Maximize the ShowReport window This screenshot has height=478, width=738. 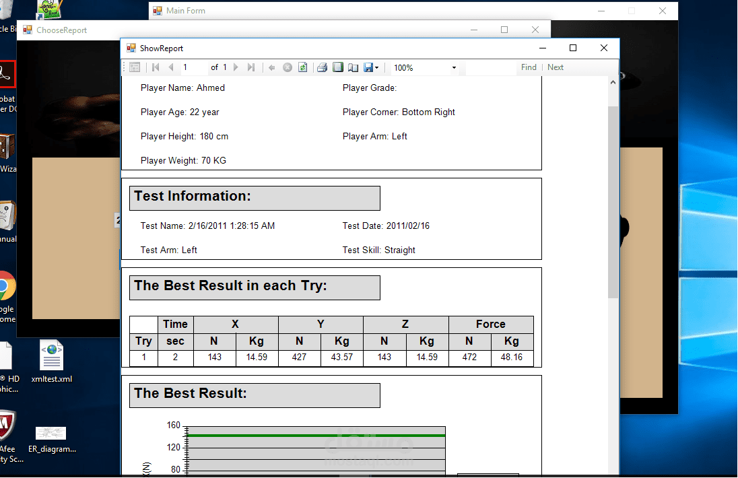pos(573,48)
